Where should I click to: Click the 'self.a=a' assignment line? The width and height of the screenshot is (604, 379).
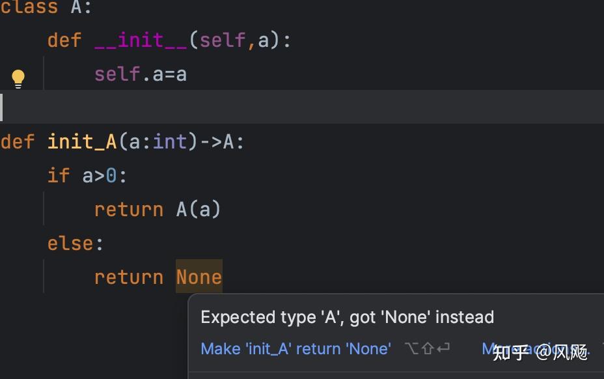(141, 74)
